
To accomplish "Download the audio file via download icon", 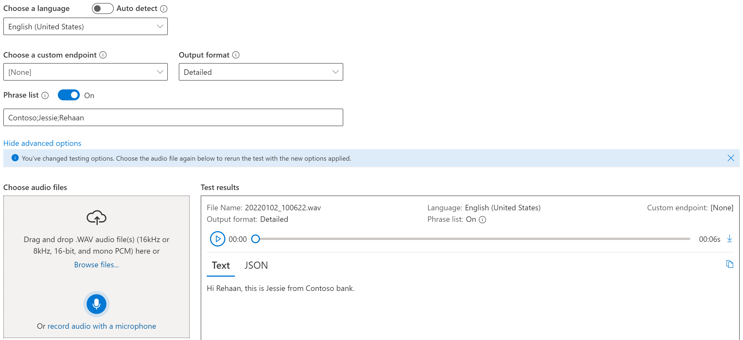I will pos(730,239).
